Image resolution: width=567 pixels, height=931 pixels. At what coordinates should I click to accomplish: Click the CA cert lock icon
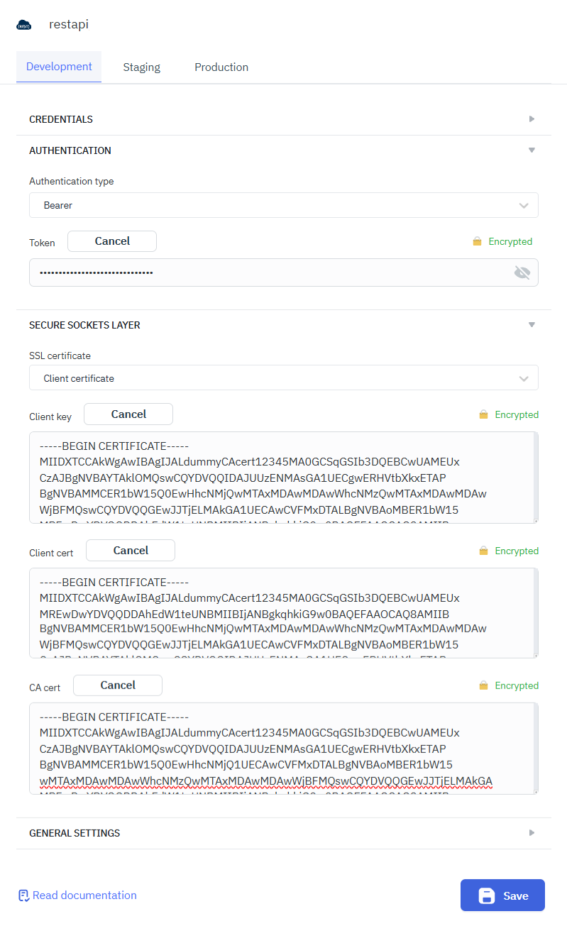click(484, 686)
